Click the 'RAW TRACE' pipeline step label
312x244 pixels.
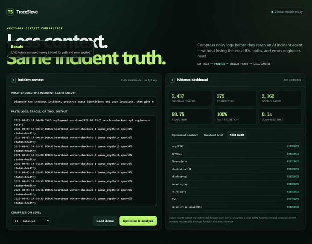tap(203, 64)
